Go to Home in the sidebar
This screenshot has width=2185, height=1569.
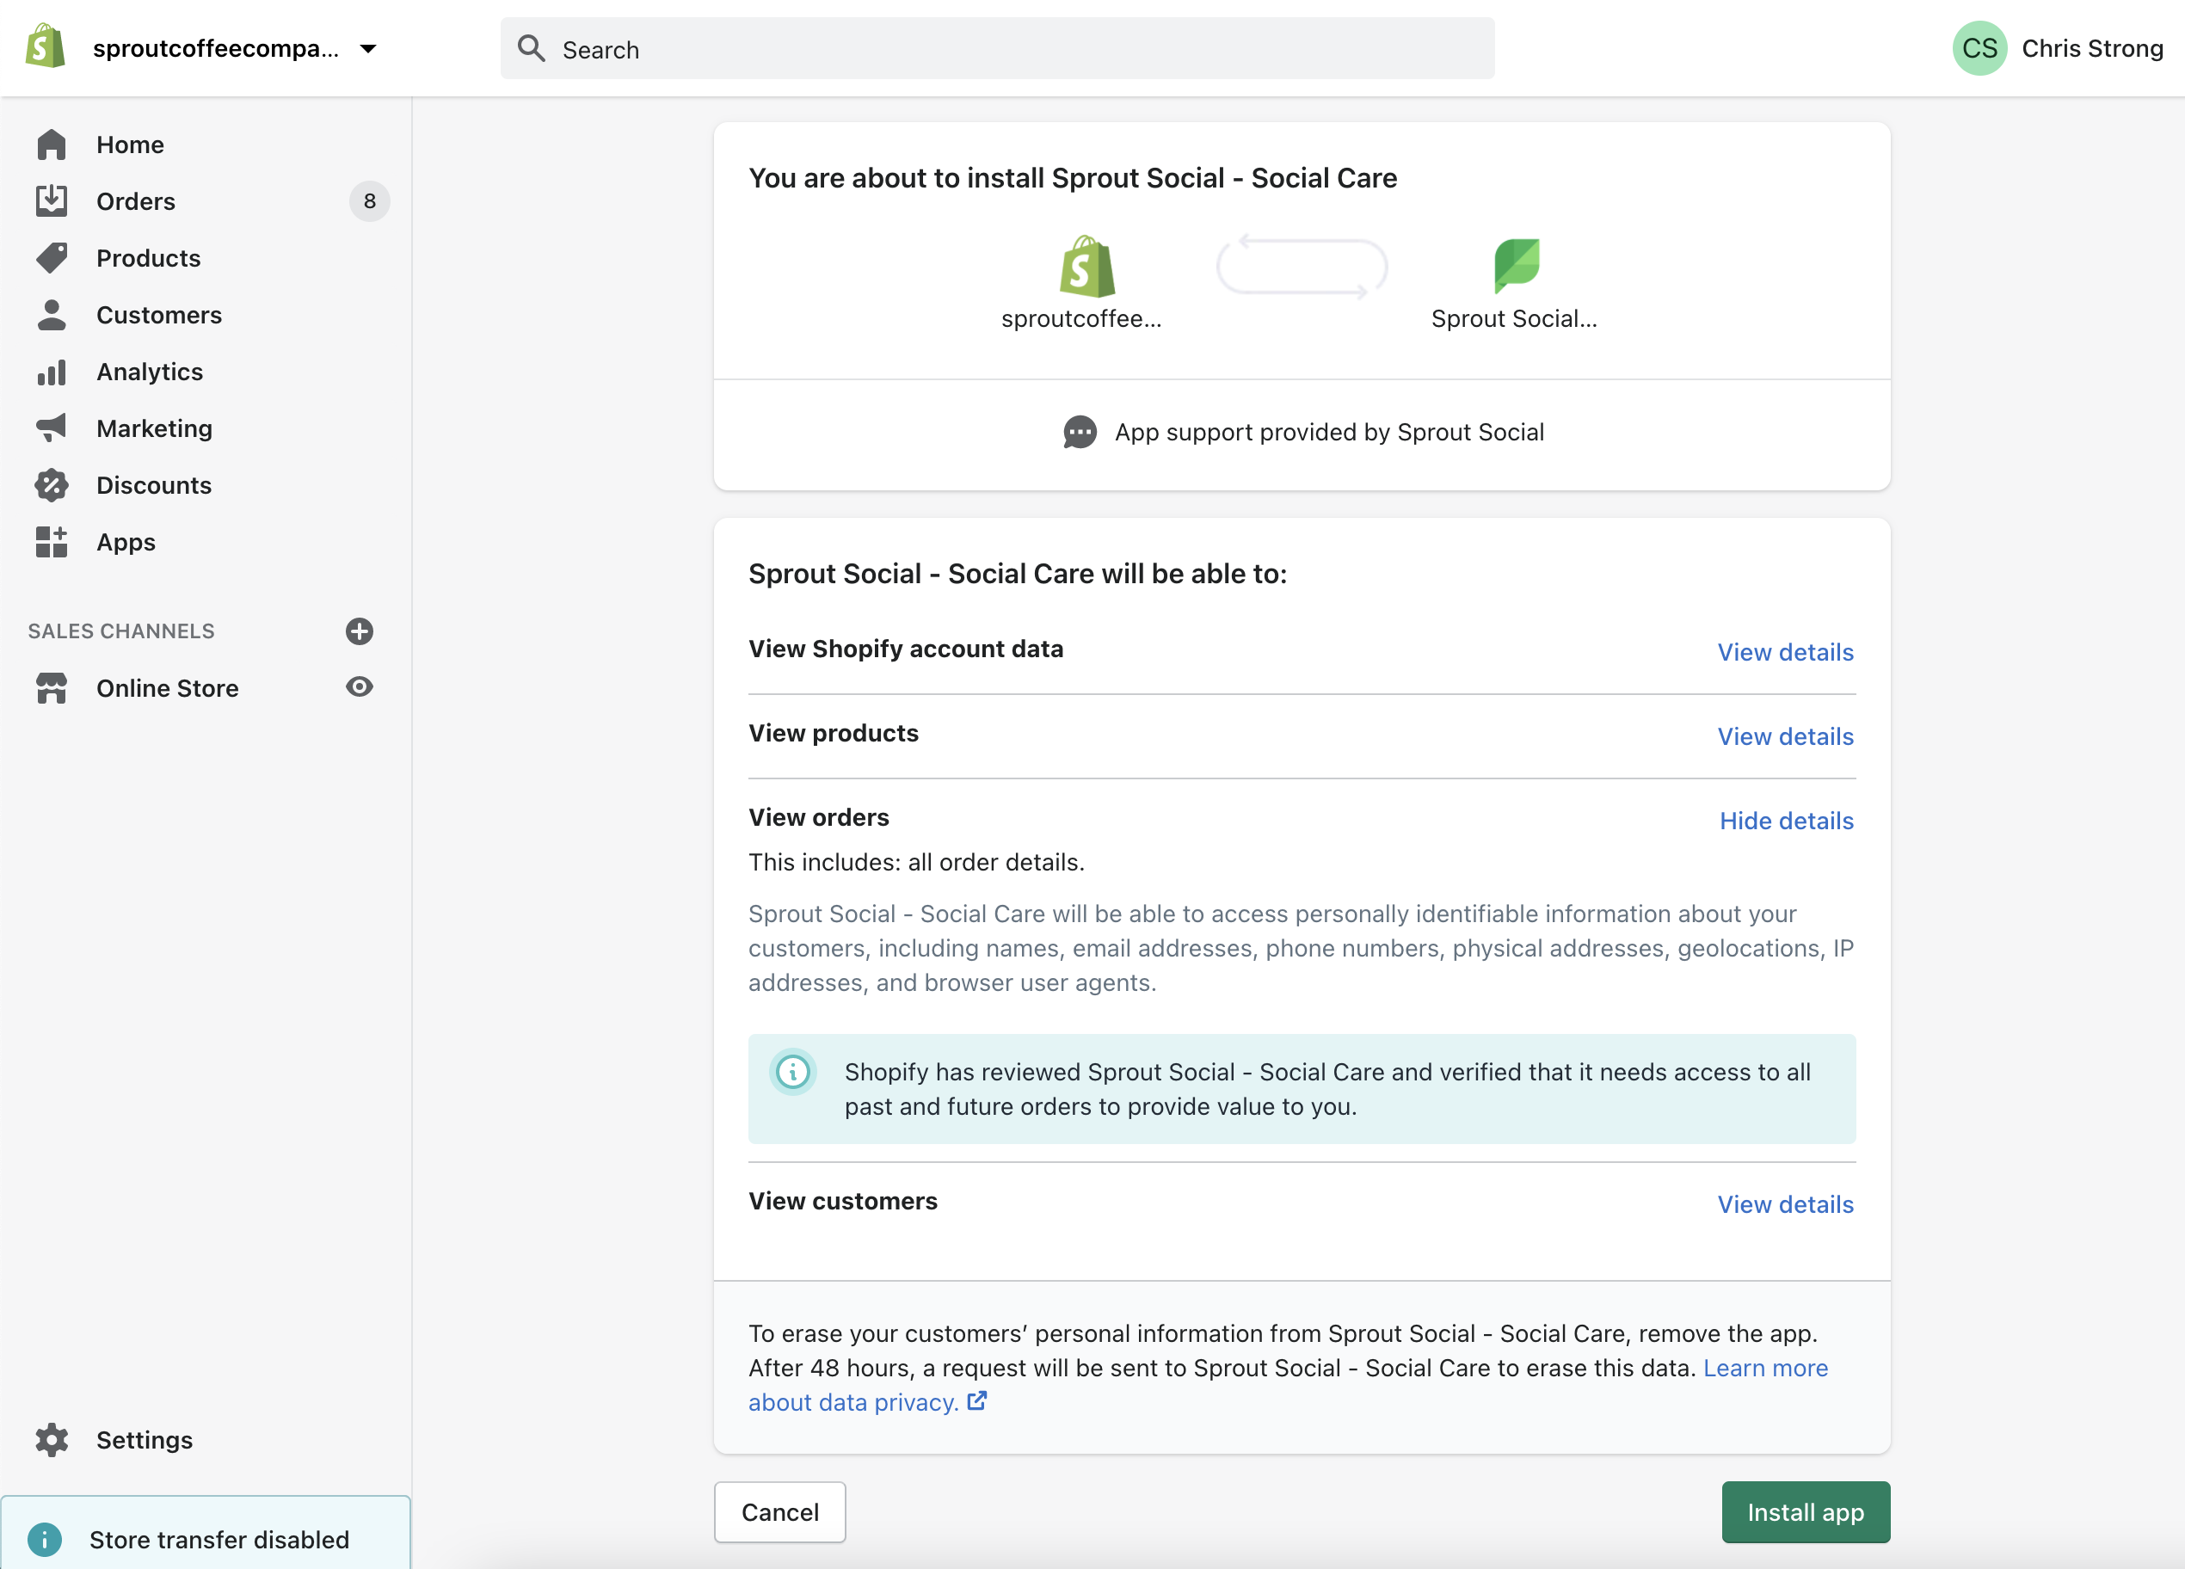coord(130,145)
